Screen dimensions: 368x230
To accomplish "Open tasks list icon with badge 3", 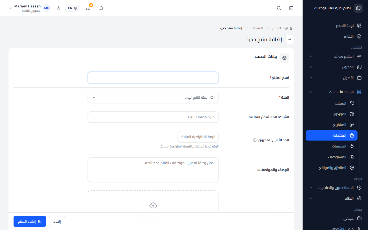I will [88, 8].
